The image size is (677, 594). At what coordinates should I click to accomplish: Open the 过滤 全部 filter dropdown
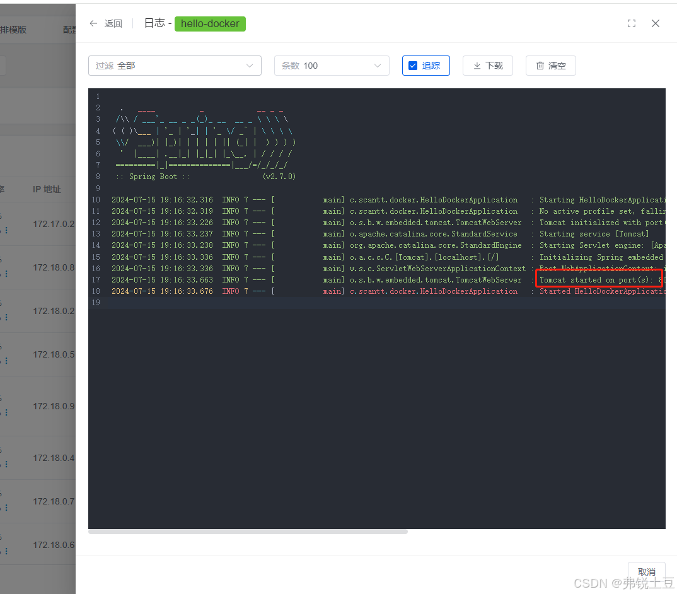tap(175, 66)
